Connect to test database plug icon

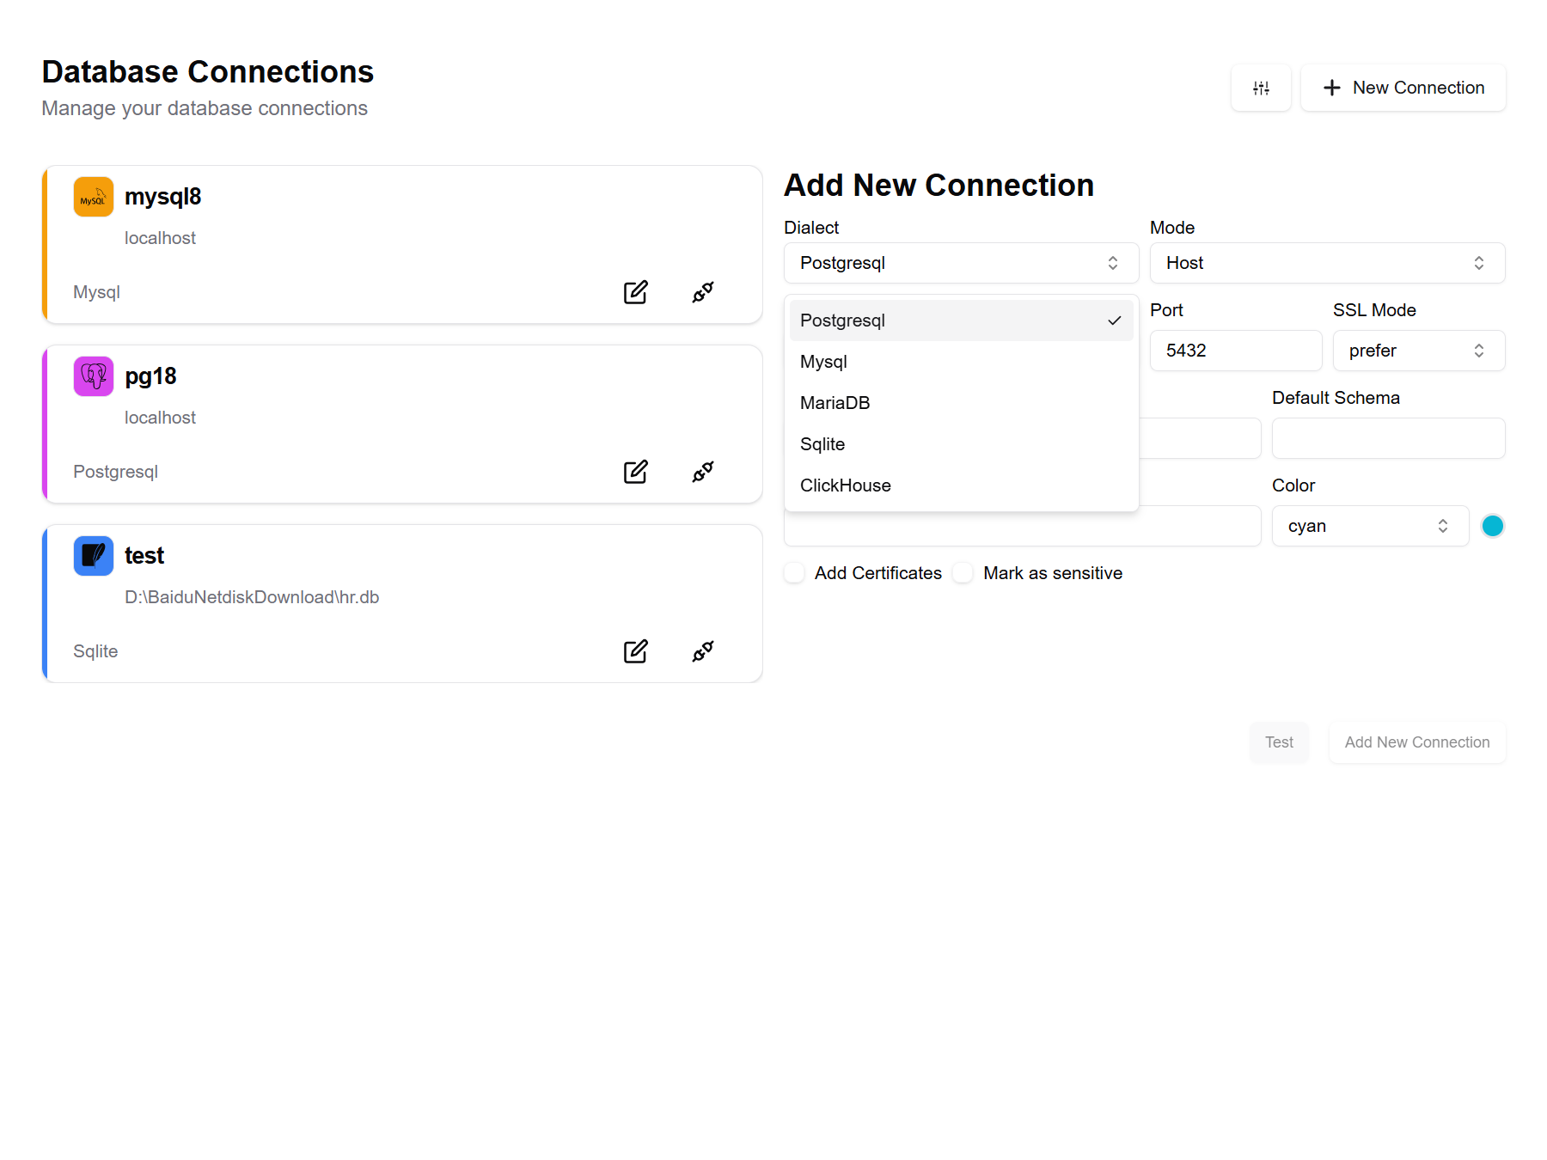[x=703, y=651]
